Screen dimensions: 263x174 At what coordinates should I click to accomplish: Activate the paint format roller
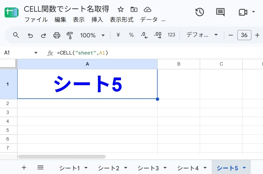point(70,35)
